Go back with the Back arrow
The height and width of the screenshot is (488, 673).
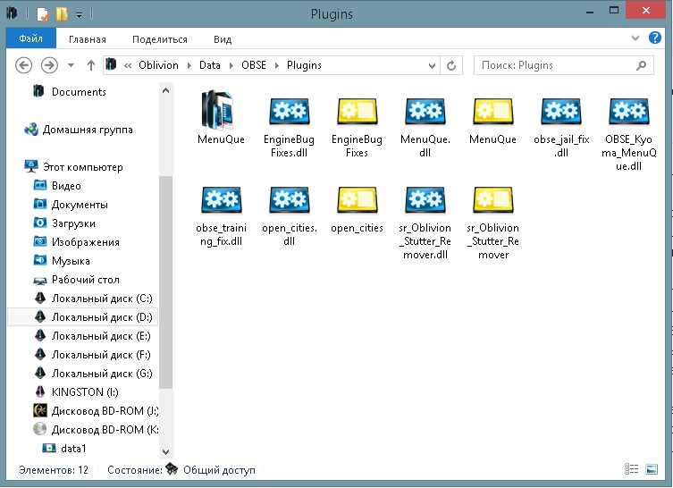coord(23,65)
